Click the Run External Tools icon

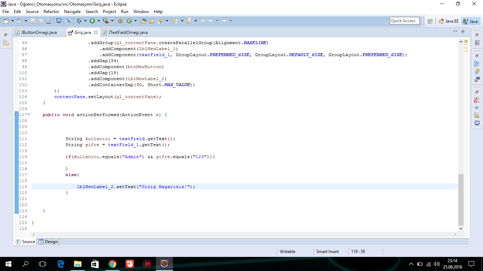pyautogui.click(x=105, y=21)
